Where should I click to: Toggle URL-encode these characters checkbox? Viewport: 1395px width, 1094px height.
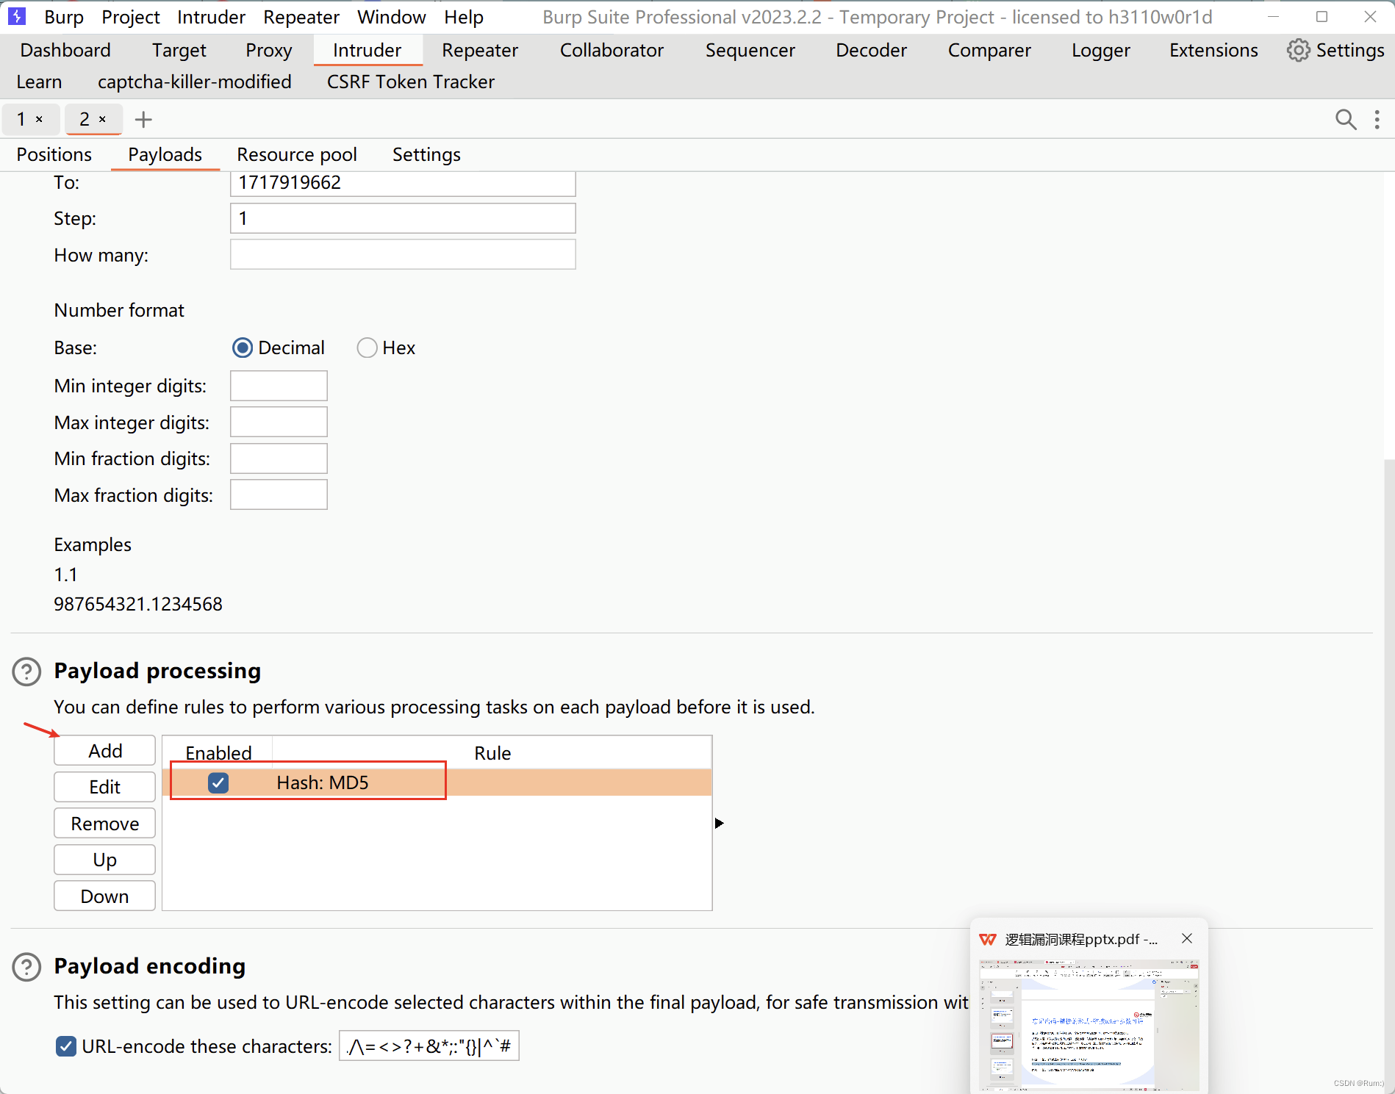(65, 1046)
